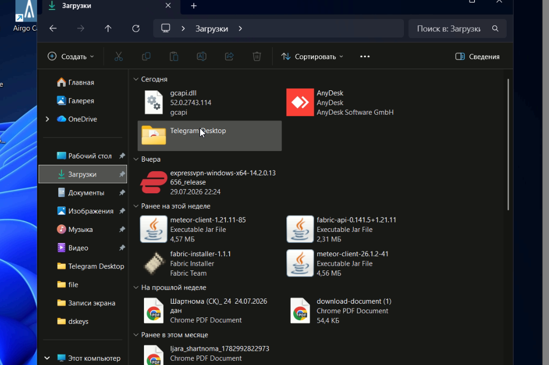The height and width of the screenshot is (365, 549).
Task: Switch to the Загрузки window tab
Action: coord(110,6)
